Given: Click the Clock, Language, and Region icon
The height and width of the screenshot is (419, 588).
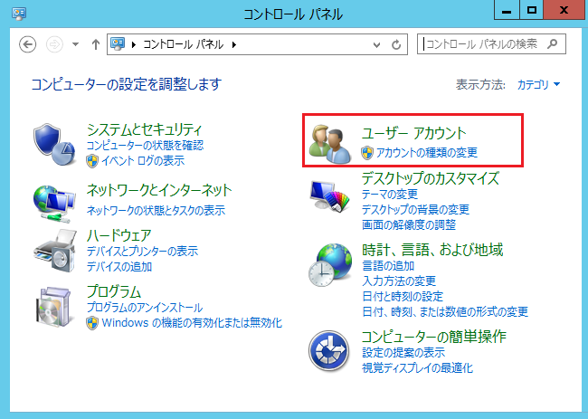Looking at the screenshot, I should (329, 264).
